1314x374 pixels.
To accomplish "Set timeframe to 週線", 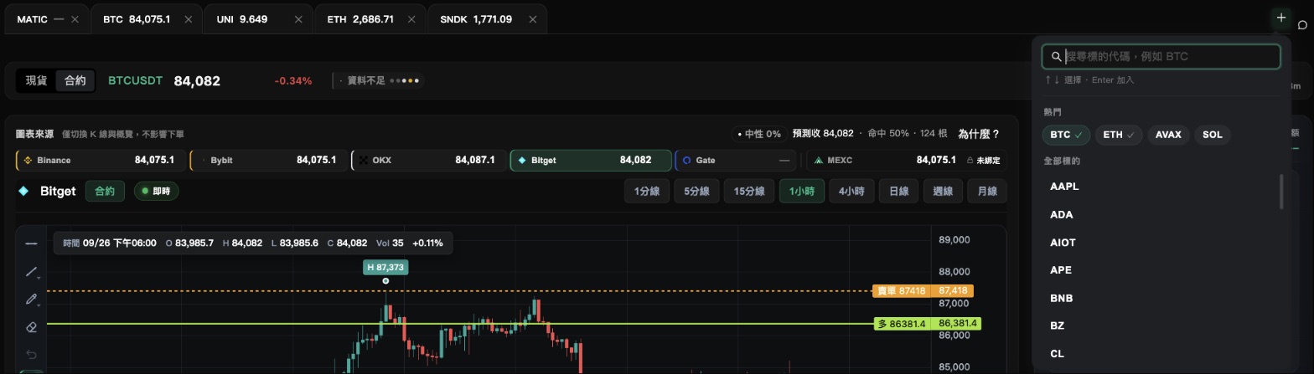I will point(943,192).
